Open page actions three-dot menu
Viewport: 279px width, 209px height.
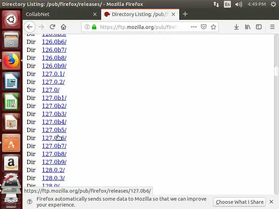coord(194,27)
